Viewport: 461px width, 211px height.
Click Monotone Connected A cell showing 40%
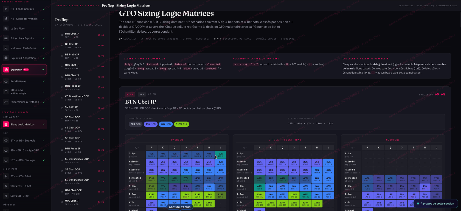click(367, 179)
